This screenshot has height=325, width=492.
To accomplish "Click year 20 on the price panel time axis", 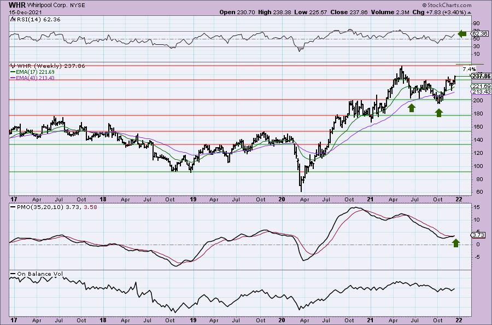I will click(282, 199).
